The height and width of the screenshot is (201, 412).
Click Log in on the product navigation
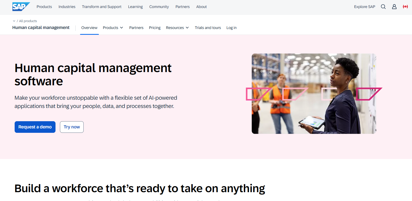[x=231, y=28]
